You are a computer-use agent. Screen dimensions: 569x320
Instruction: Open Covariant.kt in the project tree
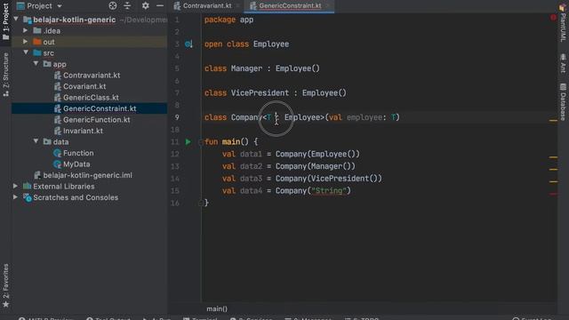point(84,86)
